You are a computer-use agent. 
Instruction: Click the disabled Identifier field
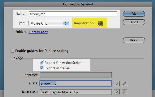76,75
